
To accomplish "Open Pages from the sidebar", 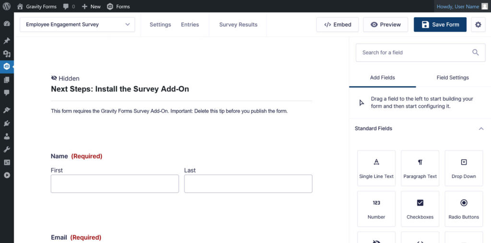I will coord(7,80).
